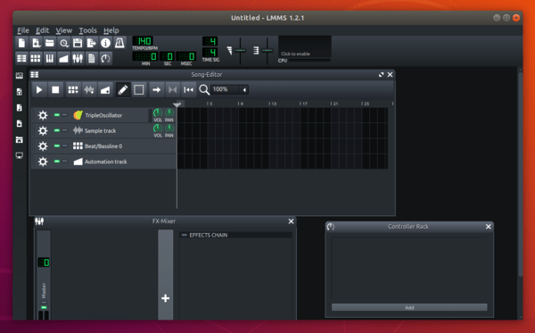Click the zoom magnifier icon in Song-Editor
The height and width of the screenshot is (333, 535).
click(x=204, y=90)
